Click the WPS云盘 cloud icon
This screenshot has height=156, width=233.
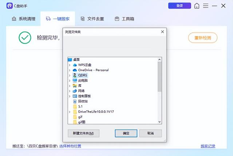(75, 65)
